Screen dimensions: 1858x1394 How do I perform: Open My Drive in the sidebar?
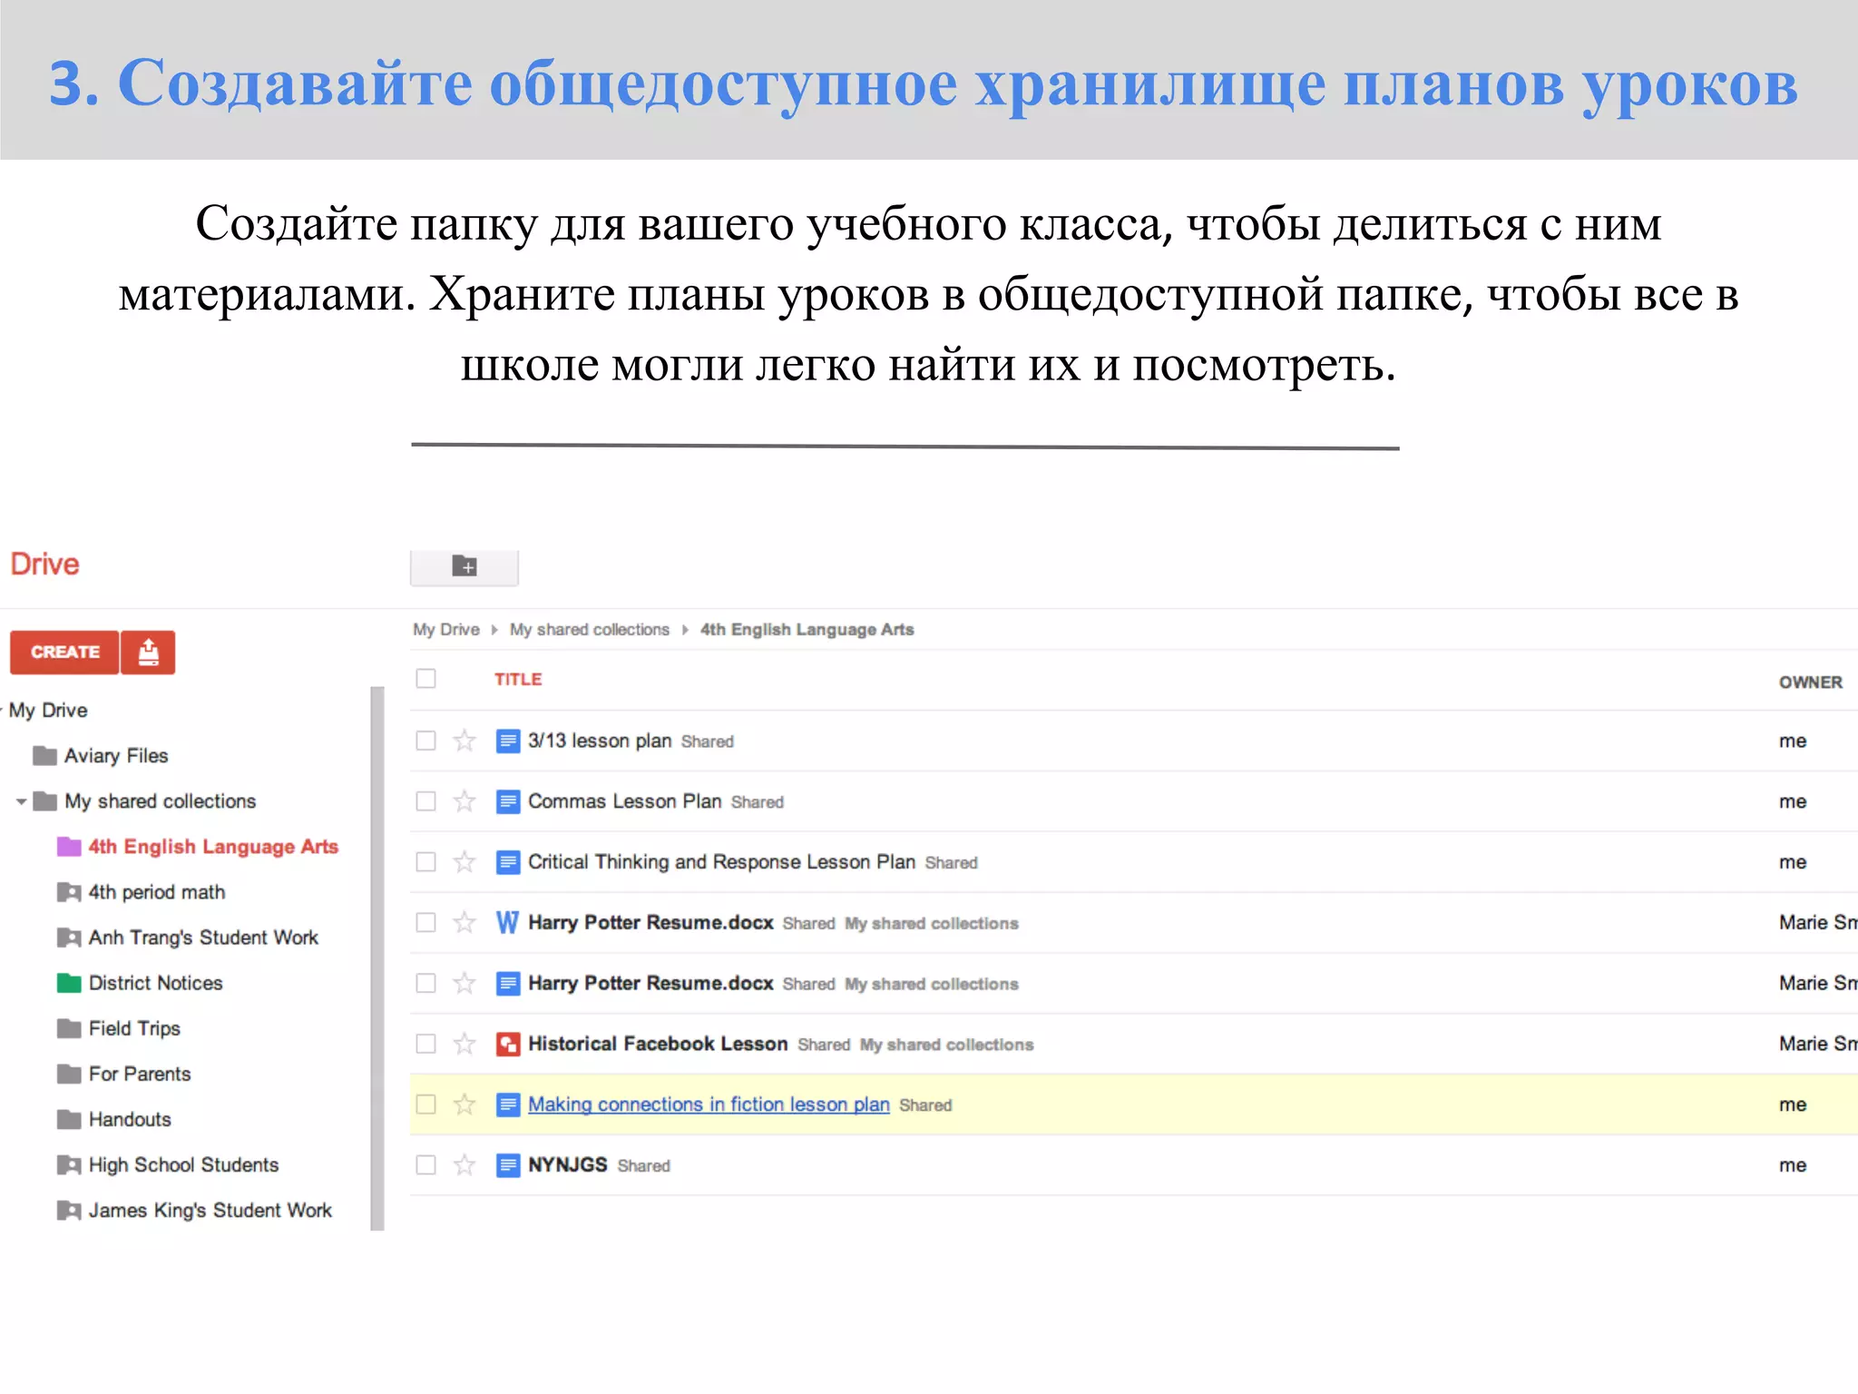pyautogui.click(x=48, y=710)
